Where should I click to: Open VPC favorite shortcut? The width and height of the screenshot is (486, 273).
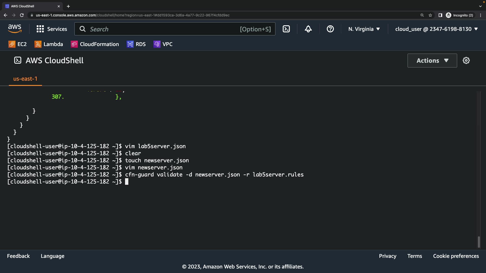[x=163, y=44]
